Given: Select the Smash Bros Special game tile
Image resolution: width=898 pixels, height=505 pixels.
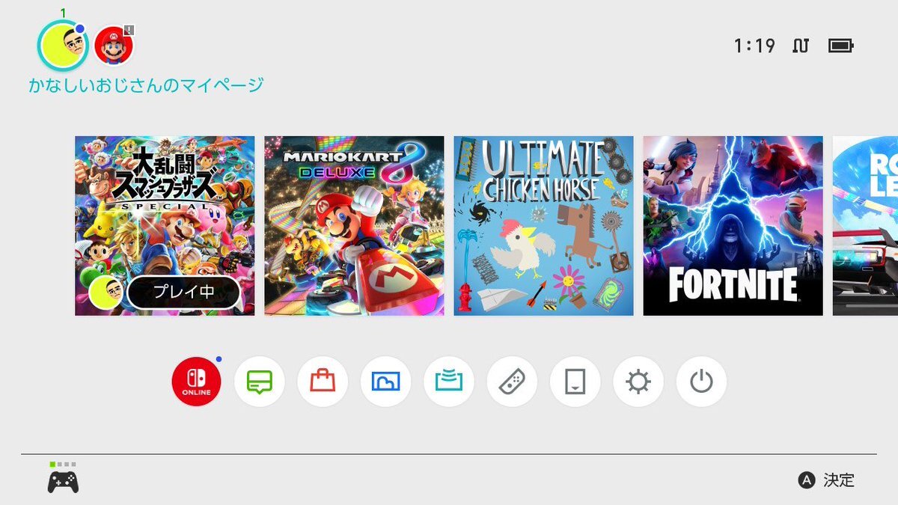Looking at the screenshot, I should click(165, 226).
